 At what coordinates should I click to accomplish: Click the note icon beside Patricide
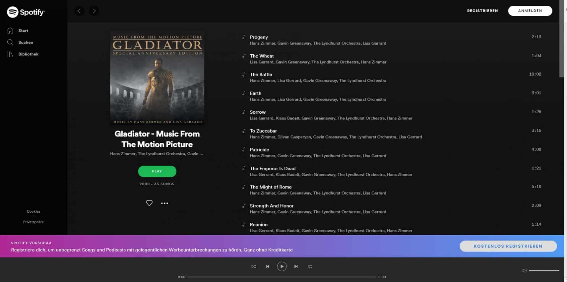tap(244, 149)
